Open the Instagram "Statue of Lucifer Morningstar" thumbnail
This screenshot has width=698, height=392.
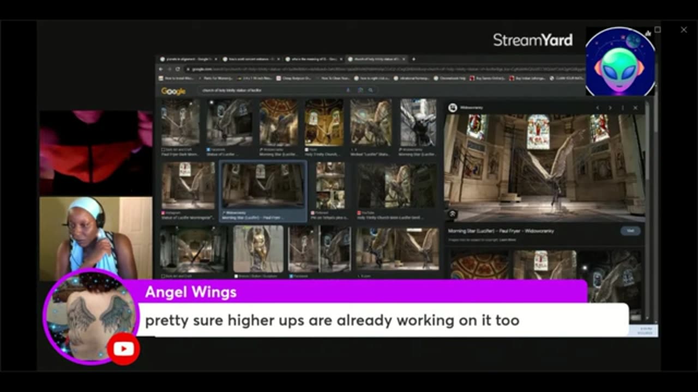(x=188, y=186)
